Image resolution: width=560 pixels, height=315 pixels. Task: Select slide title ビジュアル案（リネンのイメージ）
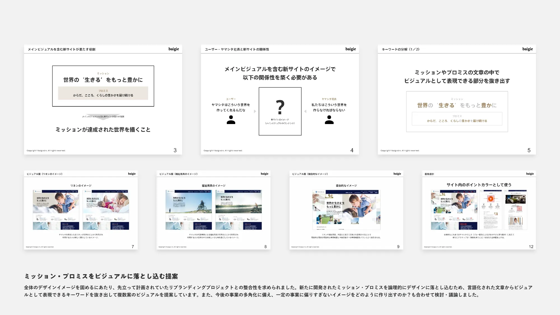[x=45, y=174]
